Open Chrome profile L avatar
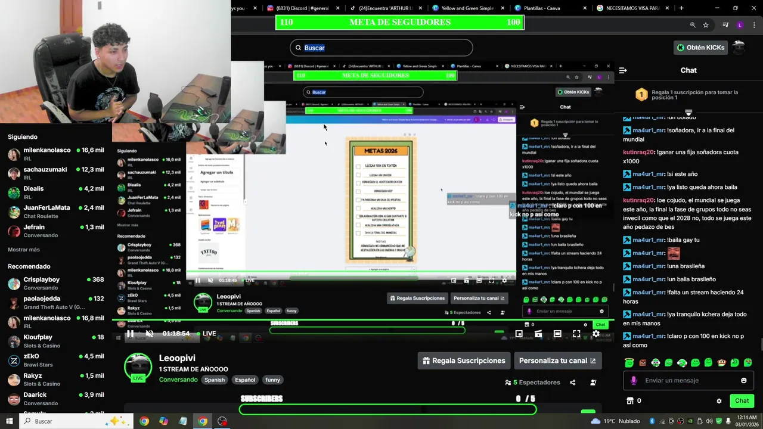The height and width of the screenshot is (429, 763). click(x=740, y=25)
